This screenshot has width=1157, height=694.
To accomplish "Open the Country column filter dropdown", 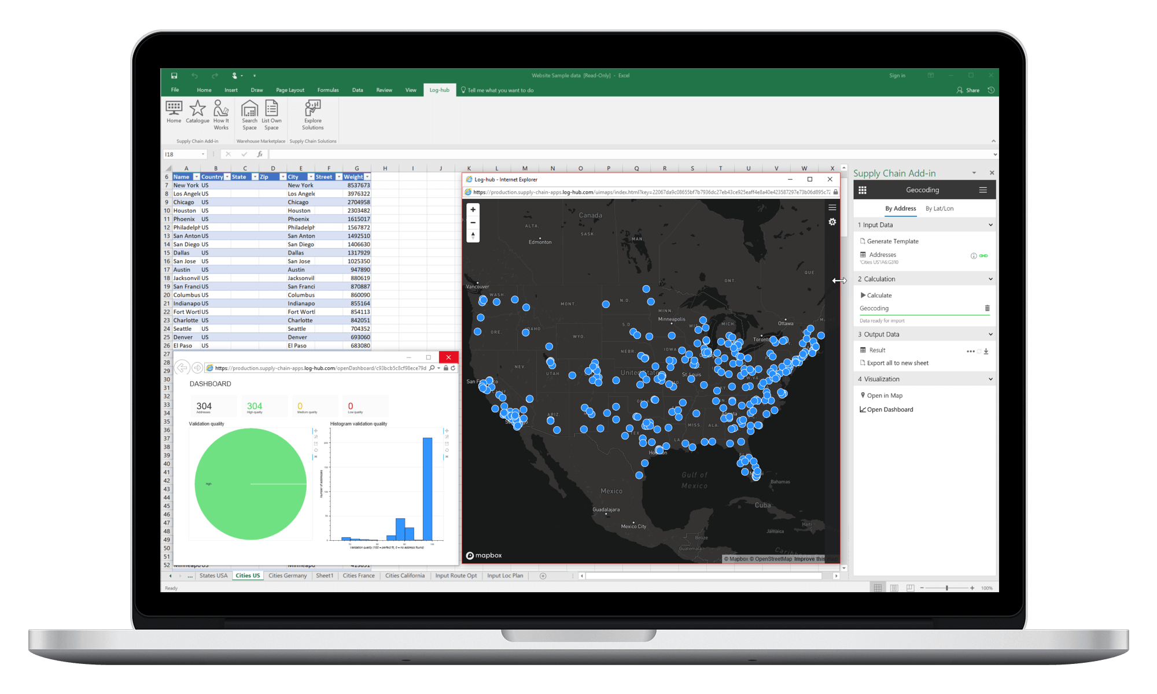I will tap(227, 177).
